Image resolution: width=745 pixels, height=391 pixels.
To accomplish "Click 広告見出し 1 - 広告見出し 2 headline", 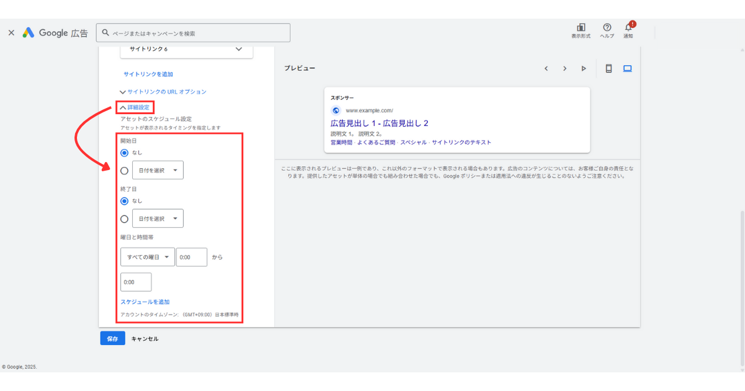I will click(x=379, y=123).
